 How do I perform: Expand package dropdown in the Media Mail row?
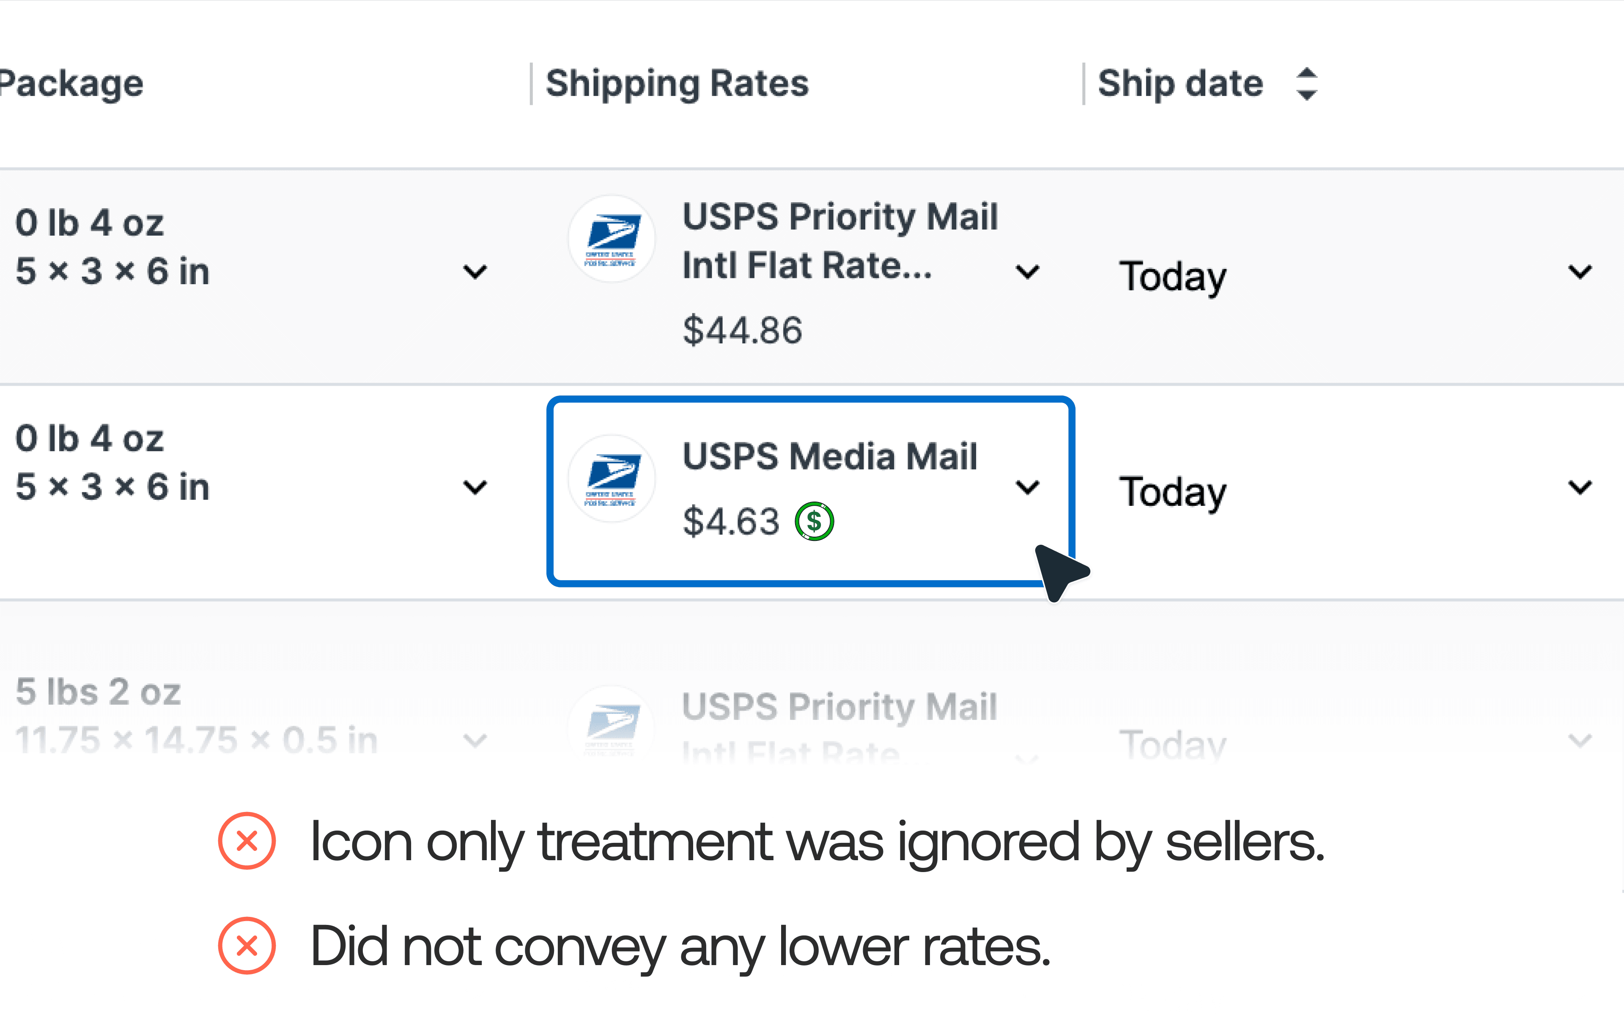475,487
